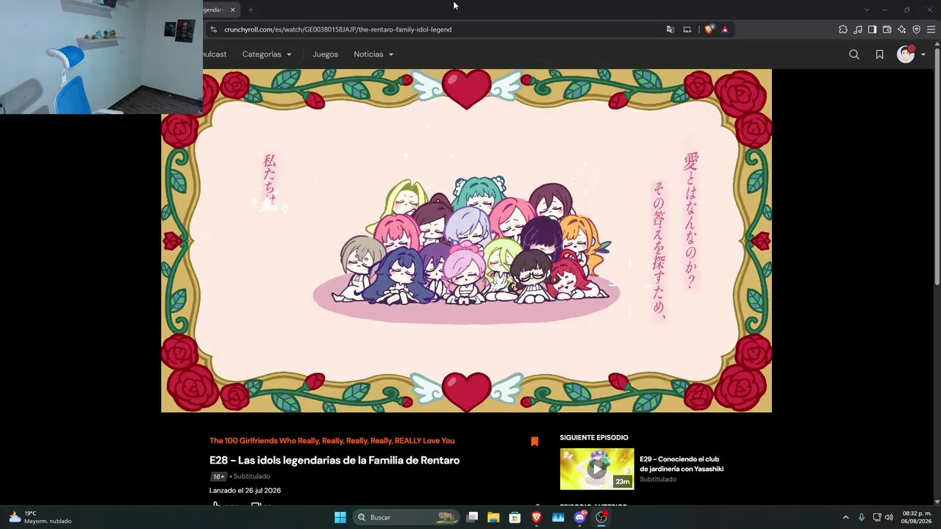Open the tab search dropdown arrow
Screen dimensions: 941x529
[x=867, y=10]
